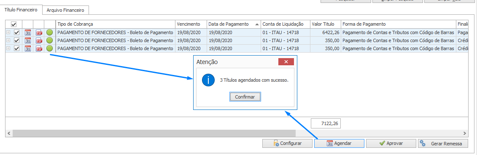Click the blue info icon in Atenção dialog
The height and width of the screenshot is (155, 477).
tap(208, 80)
